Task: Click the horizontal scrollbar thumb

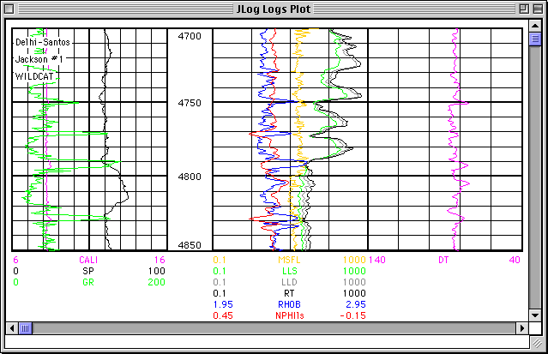Action: tap(26, 327)
